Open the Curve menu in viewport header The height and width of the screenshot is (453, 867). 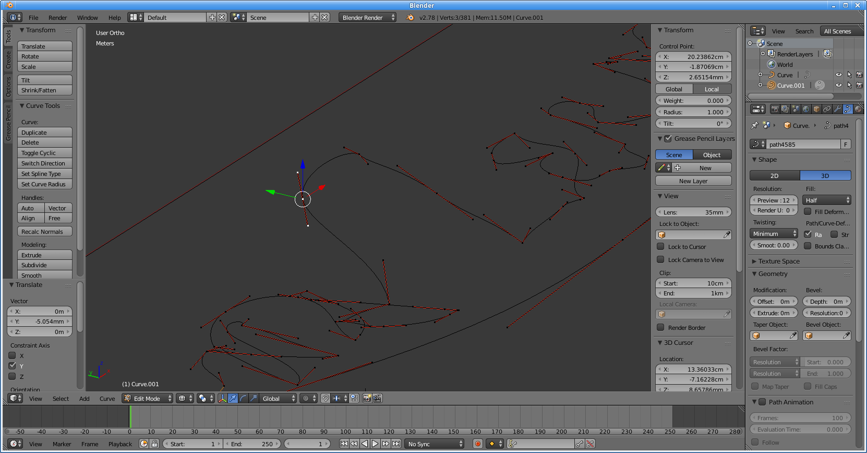[107, 398]
